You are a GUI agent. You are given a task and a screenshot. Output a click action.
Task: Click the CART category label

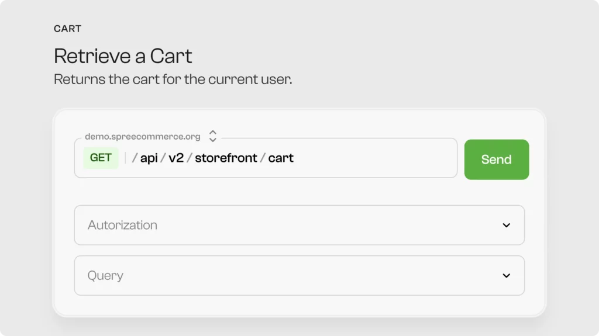(x=67, y=29)
